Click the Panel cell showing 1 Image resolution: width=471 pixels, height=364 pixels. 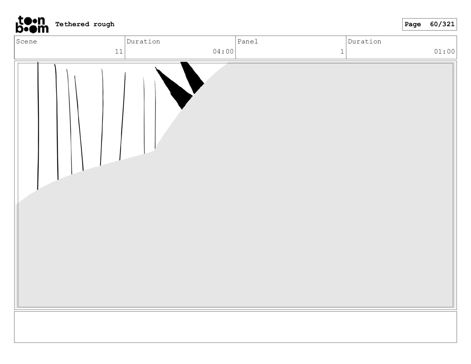click(x=291, y=47)
